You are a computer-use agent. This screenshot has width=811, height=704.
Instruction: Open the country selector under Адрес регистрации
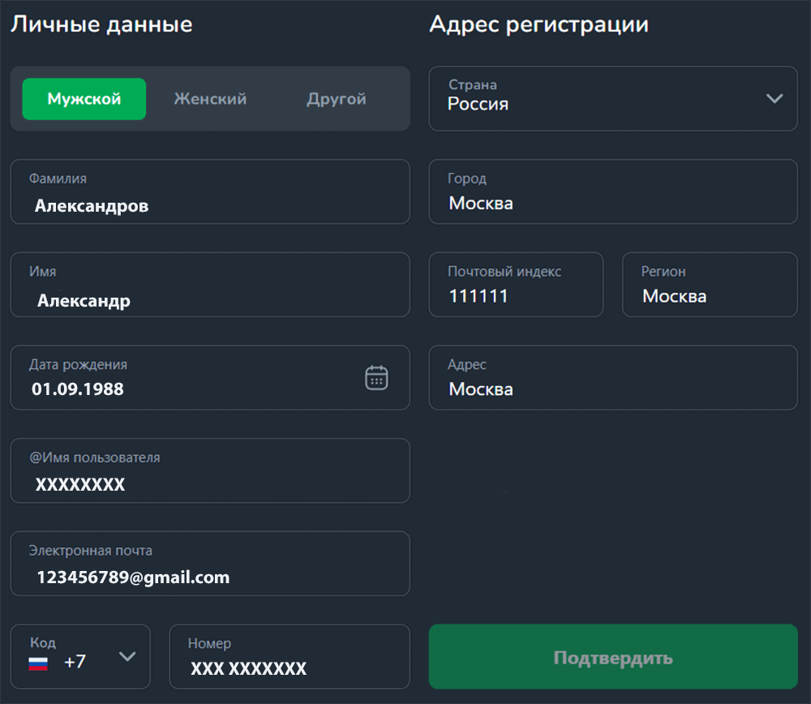pos(613,97)
